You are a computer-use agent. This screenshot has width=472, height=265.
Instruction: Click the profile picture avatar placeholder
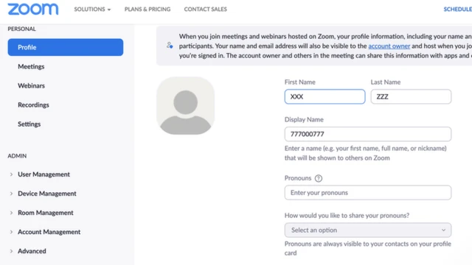click(185, 106)
